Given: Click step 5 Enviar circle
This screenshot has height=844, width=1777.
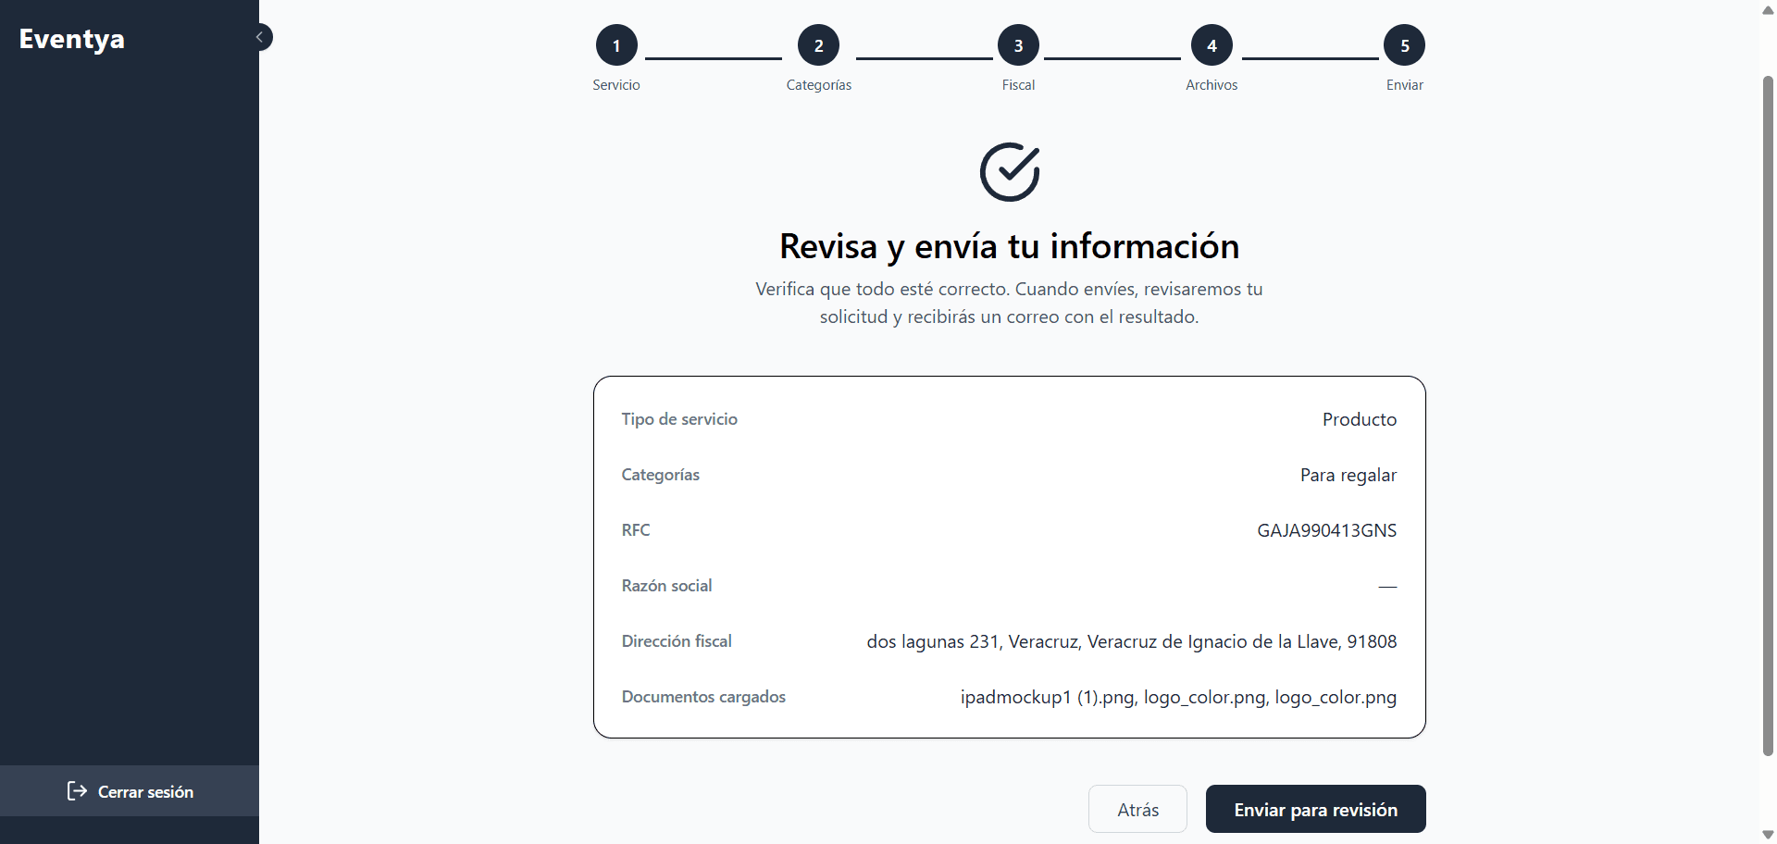Looking at the screenshot, I should pos(1404,44).
